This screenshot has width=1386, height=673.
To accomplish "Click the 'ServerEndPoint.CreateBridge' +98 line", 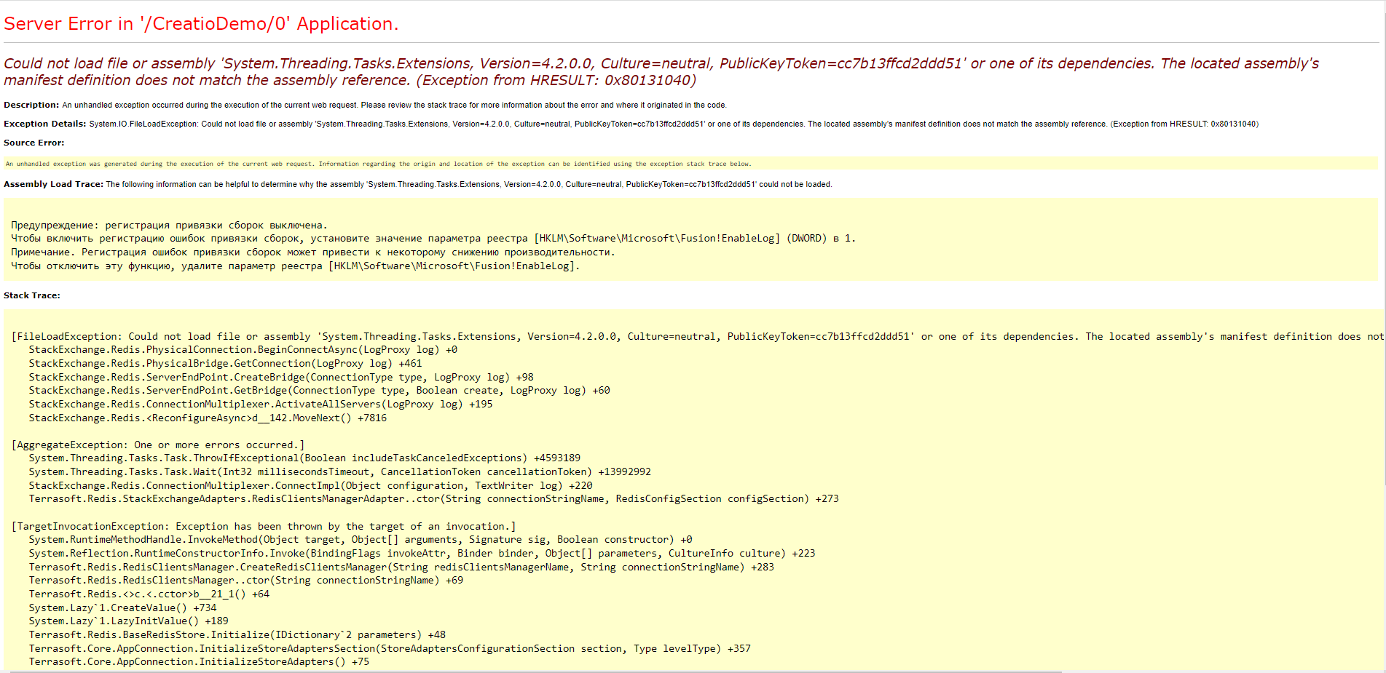I will click(x=281, y=378).
